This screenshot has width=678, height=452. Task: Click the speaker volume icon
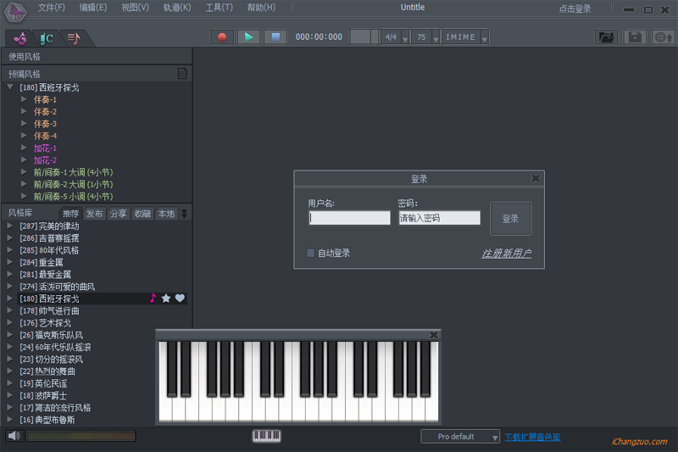pyautogui.click(x=14, y=436)
